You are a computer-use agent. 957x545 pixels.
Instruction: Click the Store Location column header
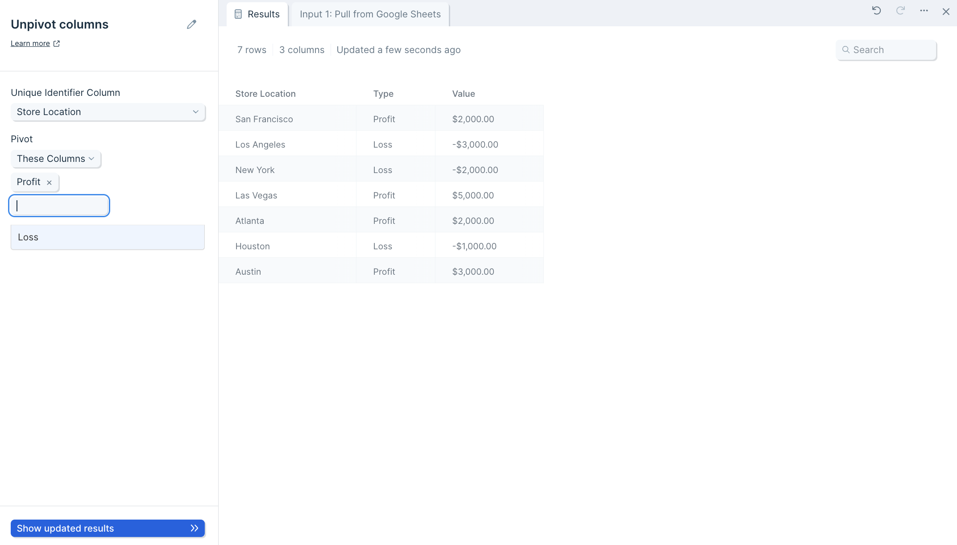265,94
